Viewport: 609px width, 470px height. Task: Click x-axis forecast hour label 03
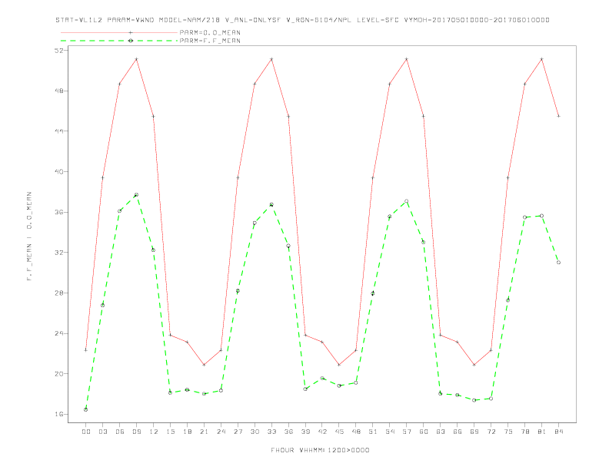pyautogui.click(x=102, y=432)
